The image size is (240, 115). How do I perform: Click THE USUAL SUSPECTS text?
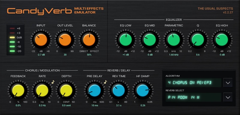215,9
